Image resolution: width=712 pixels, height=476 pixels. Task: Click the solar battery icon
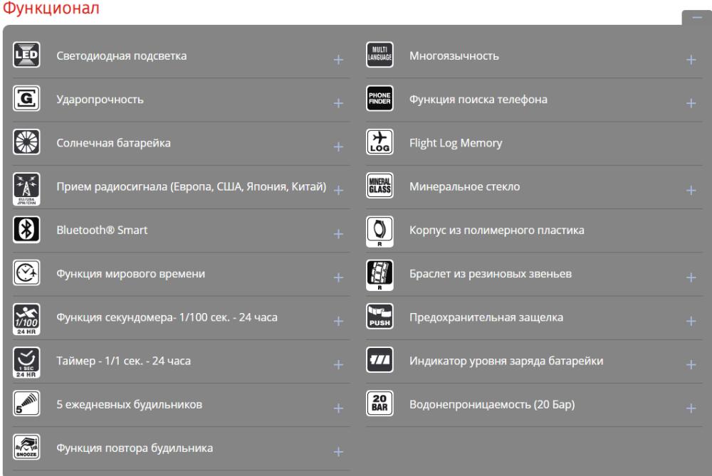[x=26, y=142]
